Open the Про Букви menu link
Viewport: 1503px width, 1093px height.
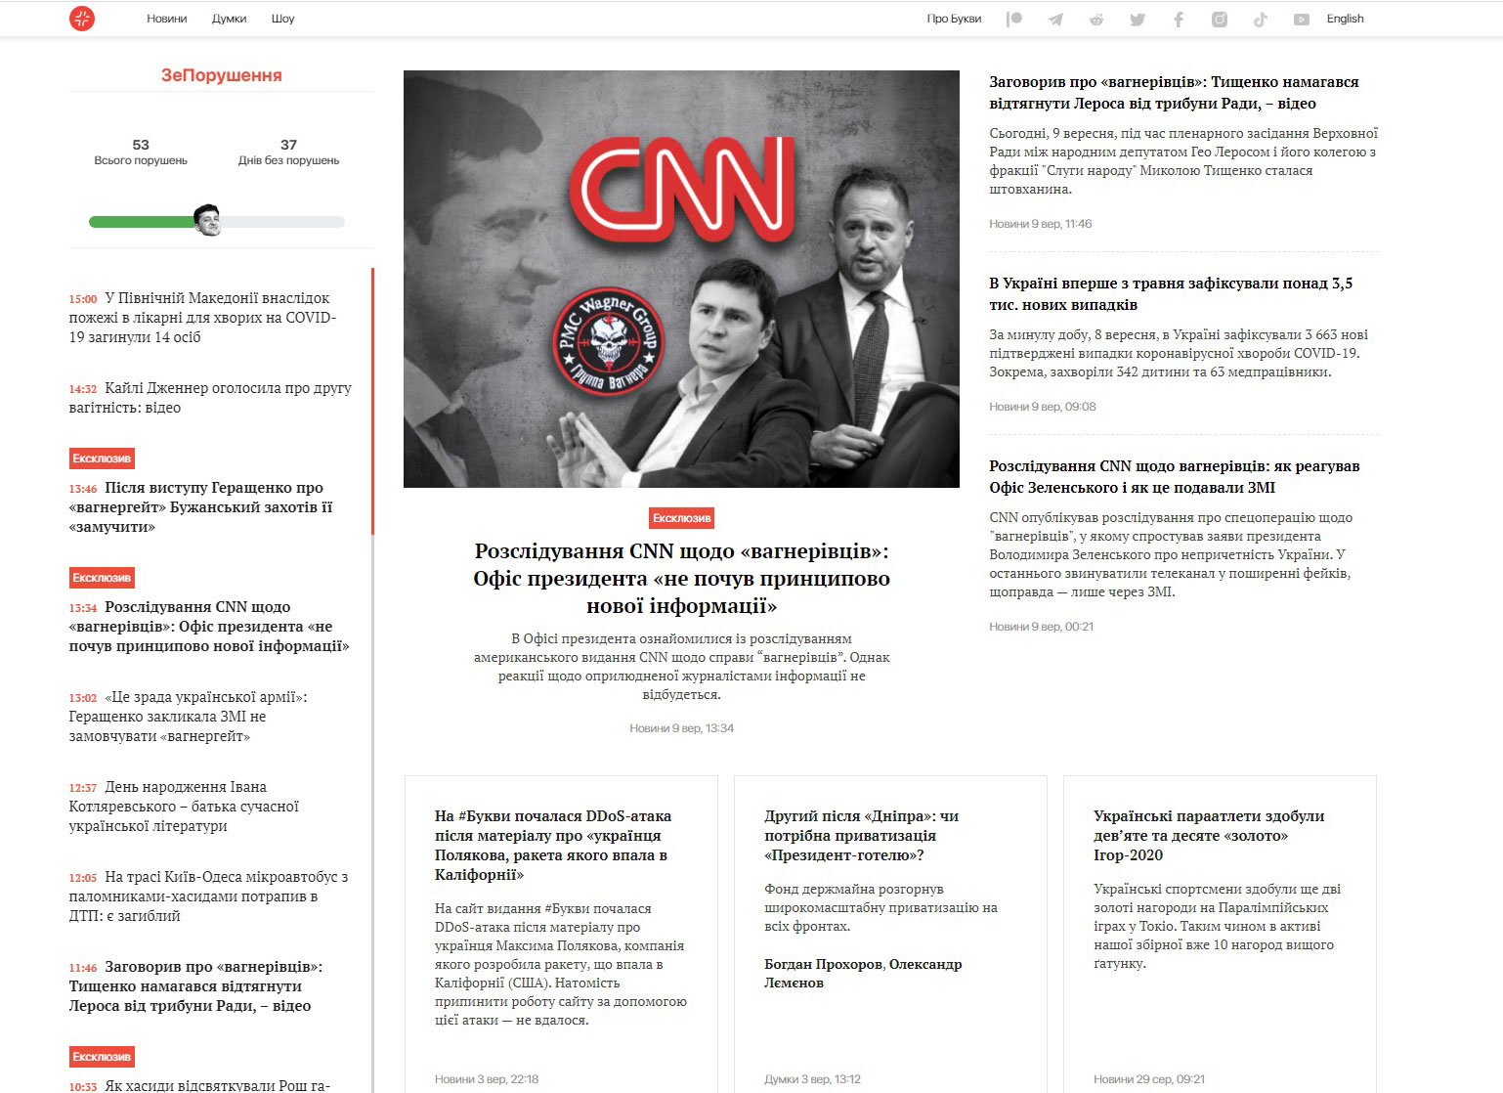(954, 19)
